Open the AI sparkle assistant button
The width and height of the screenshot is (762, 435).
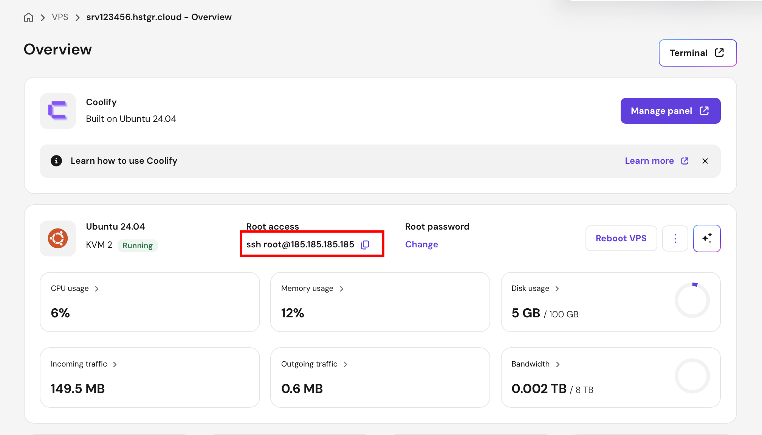[x=707, y=238]
